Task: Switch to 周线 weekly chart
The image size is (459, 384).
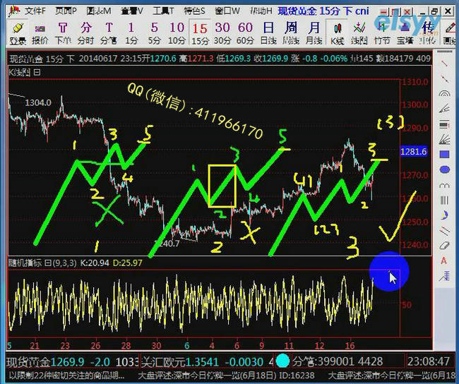Action: coord(291,34)
